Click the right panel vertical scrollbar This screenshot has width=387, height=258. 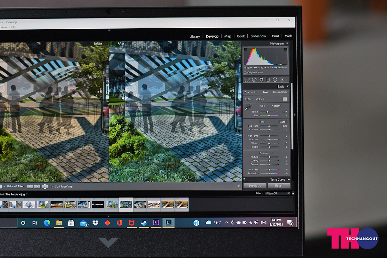pos(292,116)
